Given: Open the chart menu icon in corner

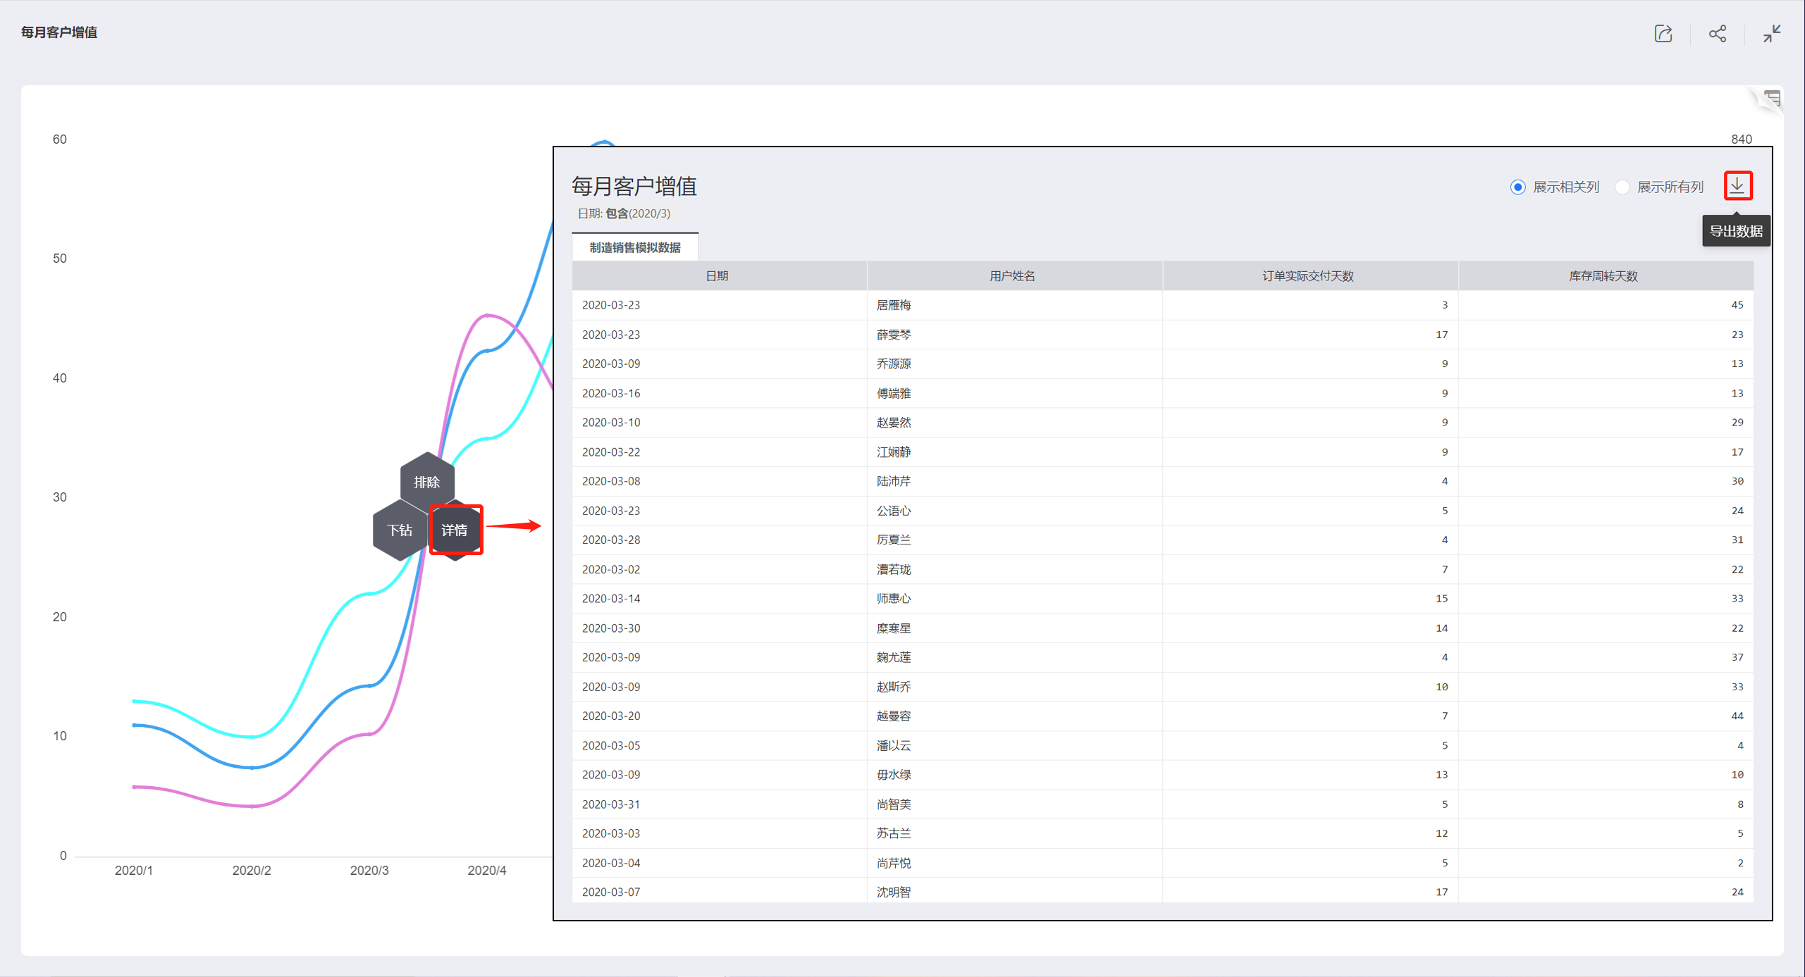Looking at the screenshot, I should (x=1771, y=99).
